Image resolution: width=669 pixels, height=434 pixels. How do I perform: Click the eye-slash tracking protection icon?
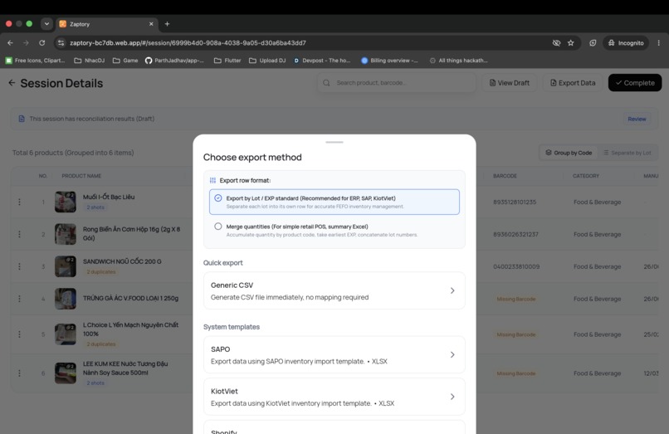click(x=556, y=42)
